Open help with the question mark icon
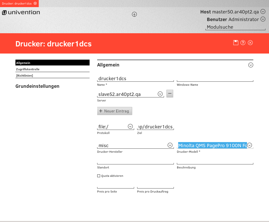 point(243,43)
